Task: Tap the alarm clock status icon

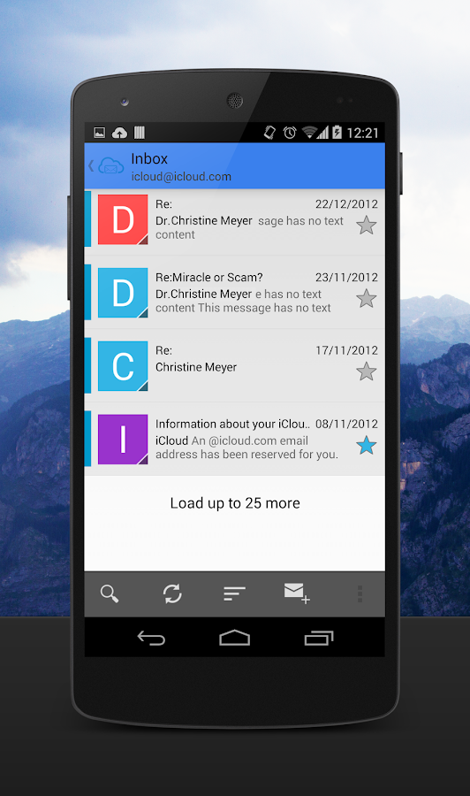Action: [x=290, y=133]
